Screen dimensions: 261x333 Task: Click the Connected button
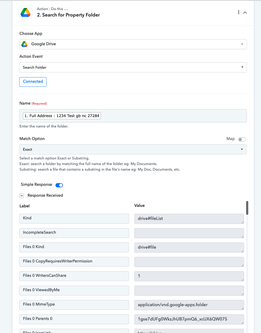pyautogui.click(x=33, y=82)
